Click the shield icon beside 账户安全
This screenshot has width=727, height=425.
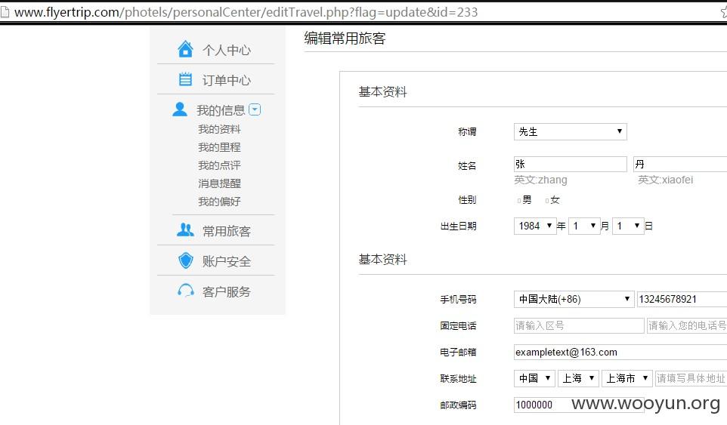click(185, 260)
